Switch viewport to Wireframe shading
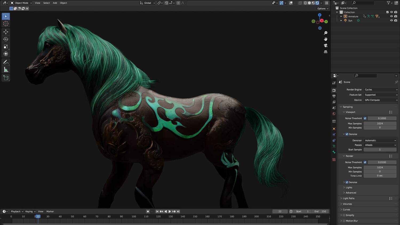 pos(305,3)
